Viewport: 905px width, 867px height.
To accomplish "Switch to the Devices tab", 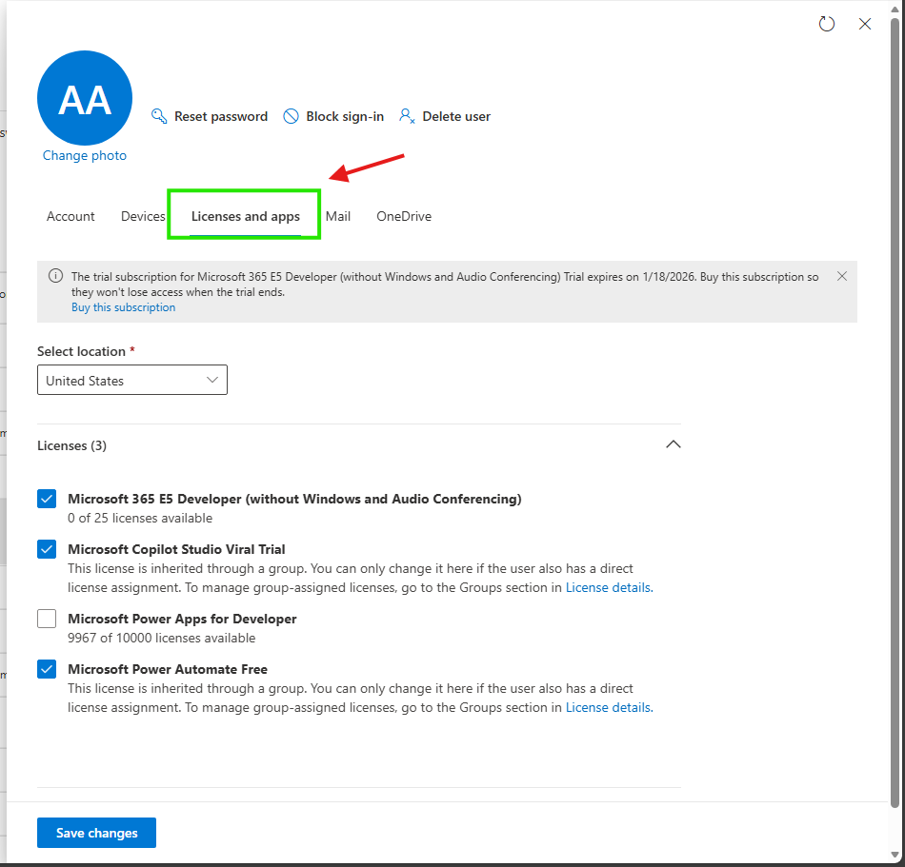I will pos(143,216).
